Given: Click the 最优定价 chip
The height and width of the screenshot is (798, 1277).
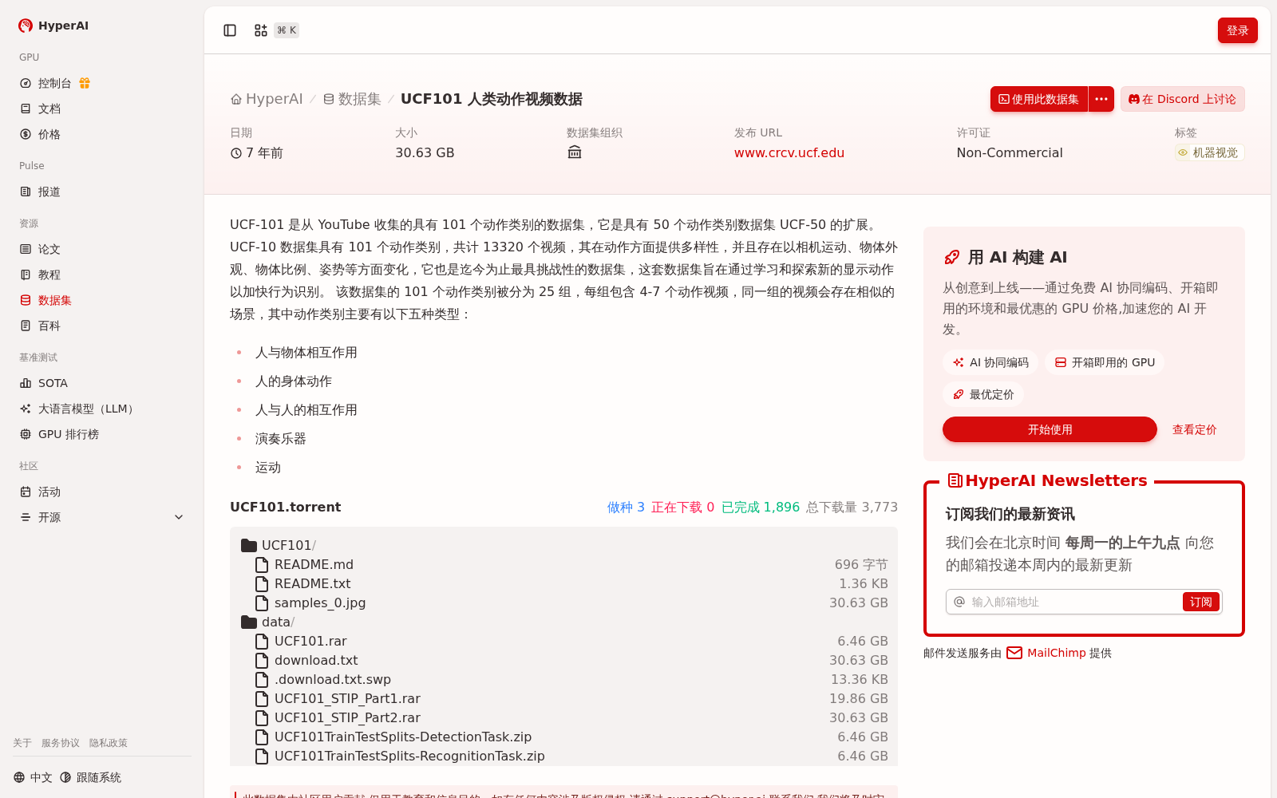Looking at the screenshot, I should 983,394.
